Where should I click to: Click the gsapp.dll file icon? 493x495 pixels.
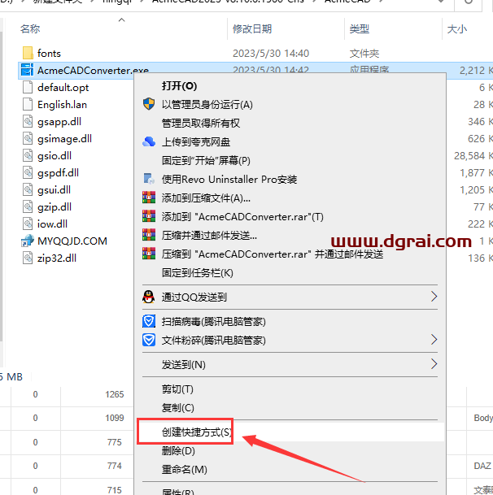pos(28,121)
